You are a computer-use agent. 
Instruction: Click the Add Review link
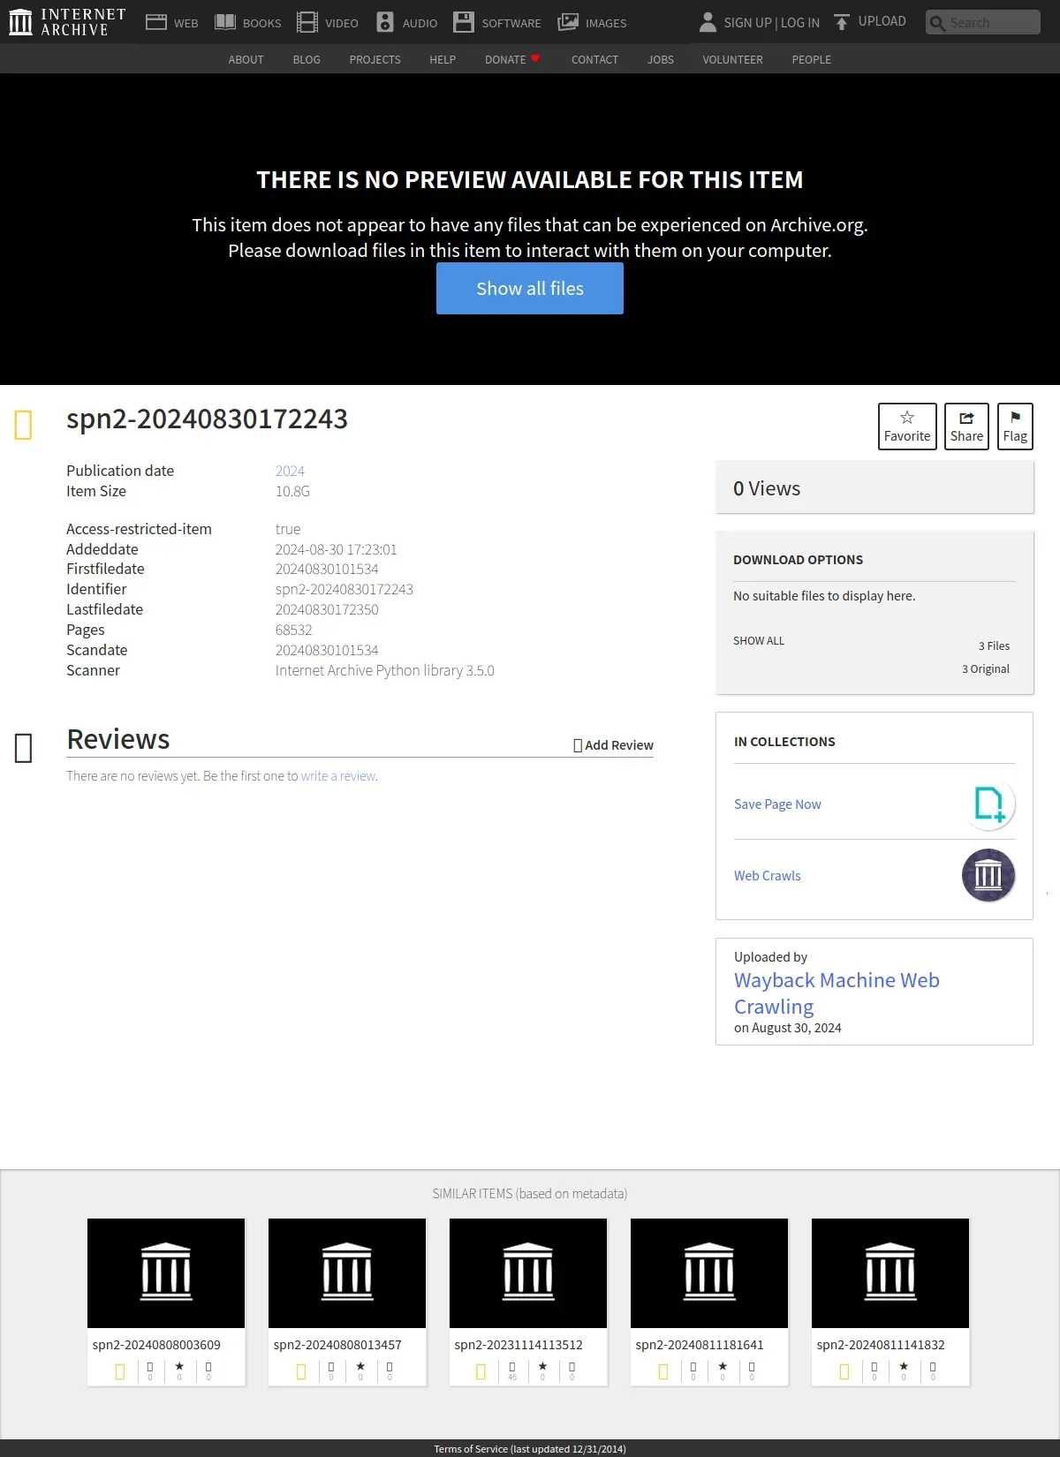click(614, 745)
